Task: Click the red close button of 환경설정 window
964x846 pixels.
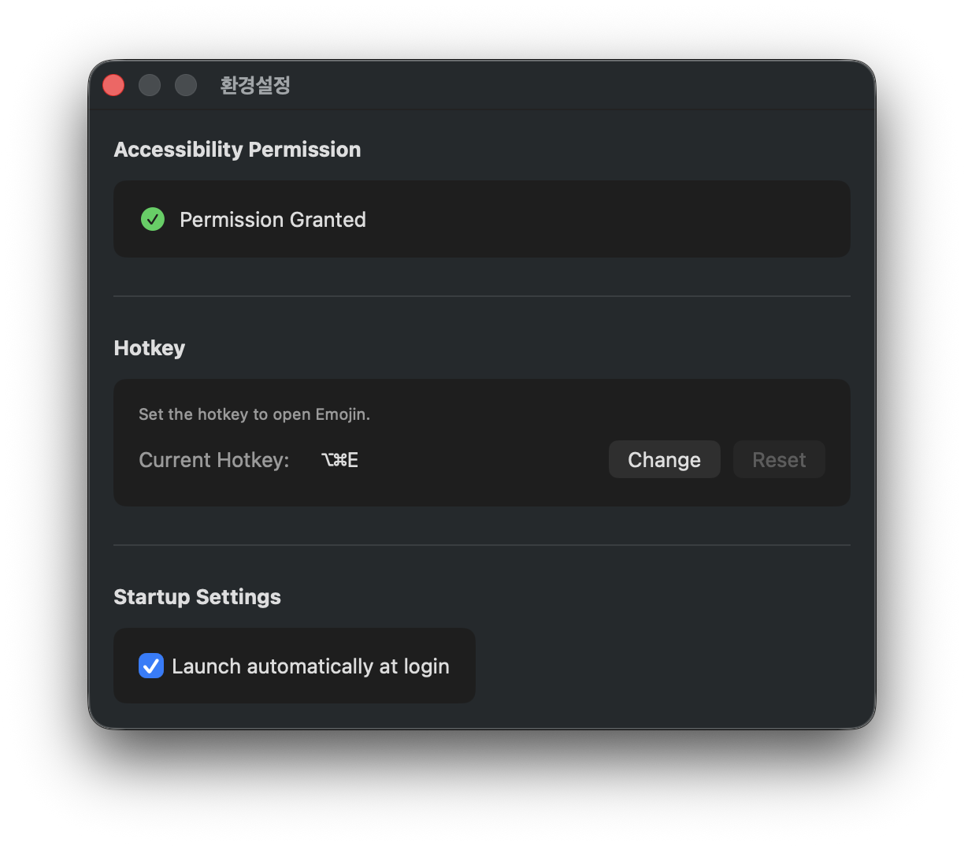Action: (113, 84)
